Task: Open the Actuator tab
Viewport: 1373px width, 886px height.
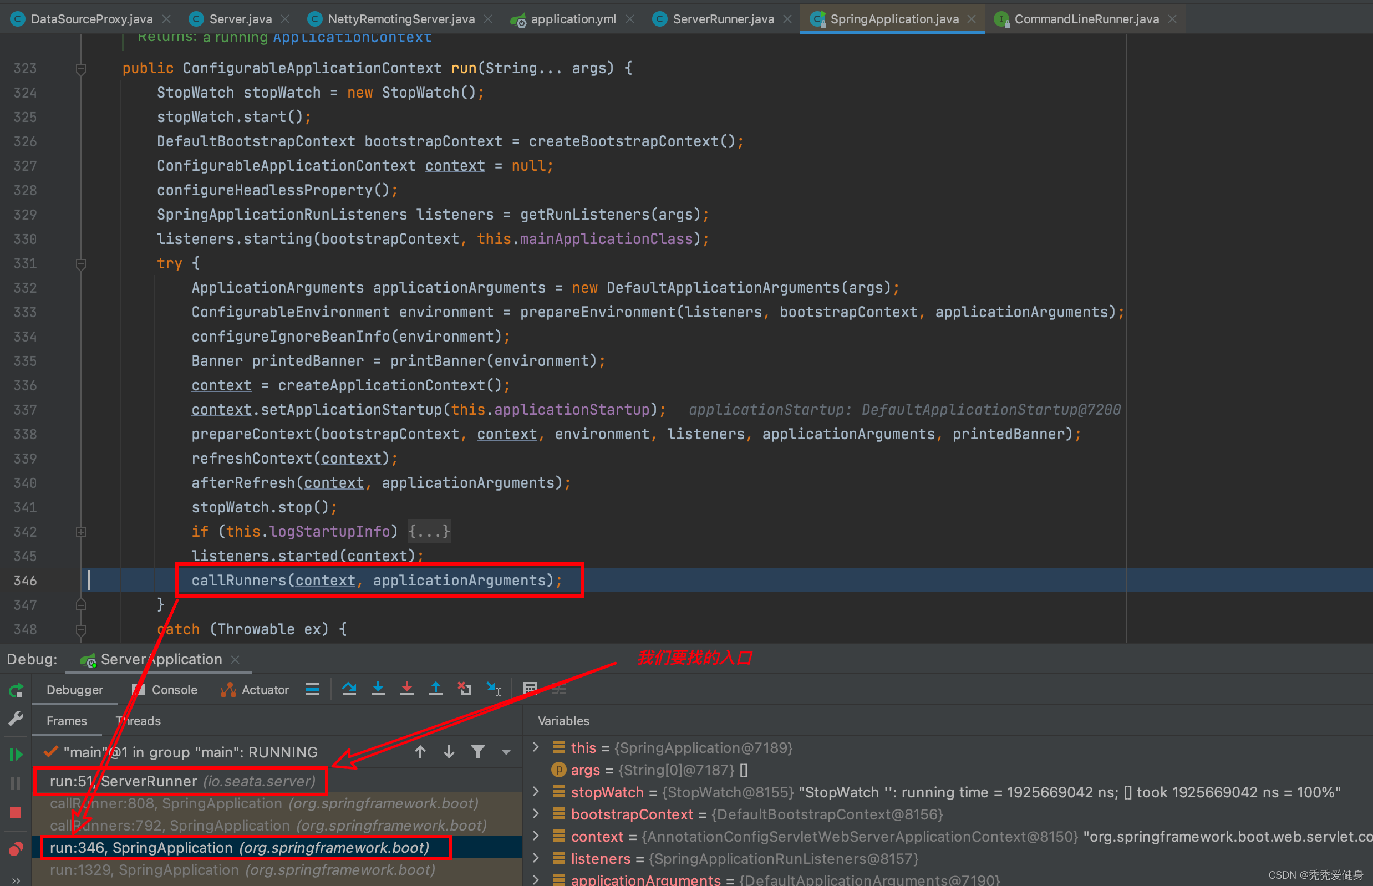Action: [255, 690]
